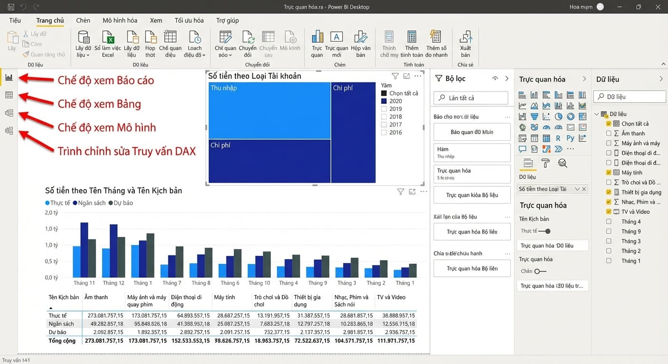The height and width of the screenshot is (364, 668).
Task: Import from Sổ làm việc Excel
Action: coord(108,44)
